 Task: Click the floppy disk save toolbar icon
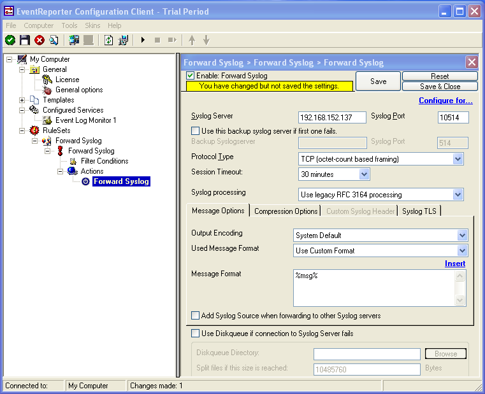pyautogui.click(x=25, y=40)
